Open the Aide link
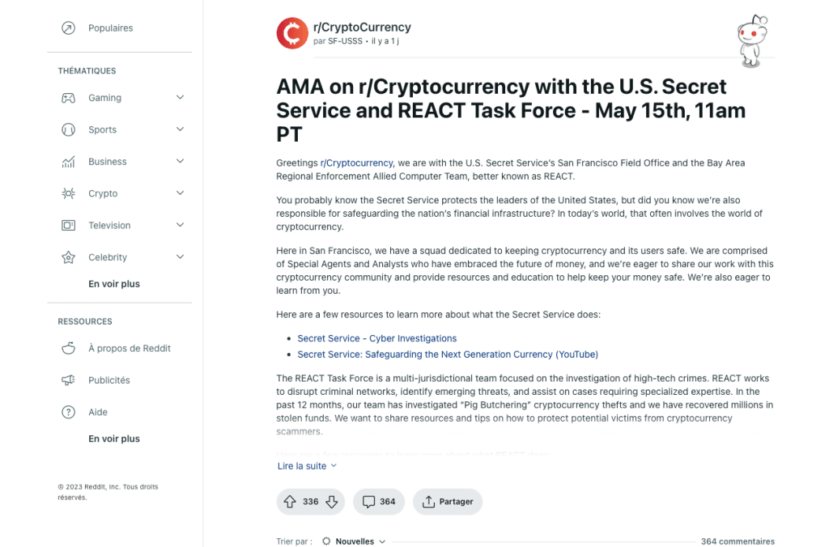This screenshot has height=547, width=829. [98, 412]
